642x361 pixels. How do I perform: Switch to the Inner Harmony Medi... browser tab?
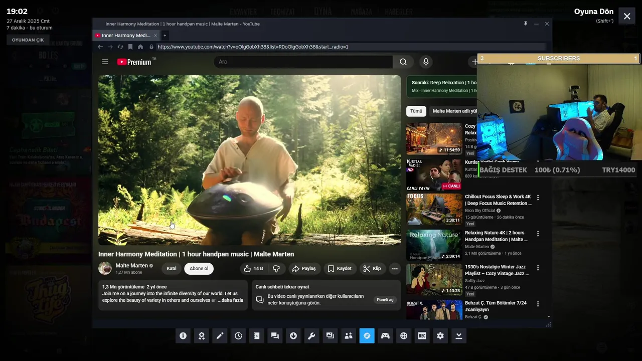(x=126, y=36)
